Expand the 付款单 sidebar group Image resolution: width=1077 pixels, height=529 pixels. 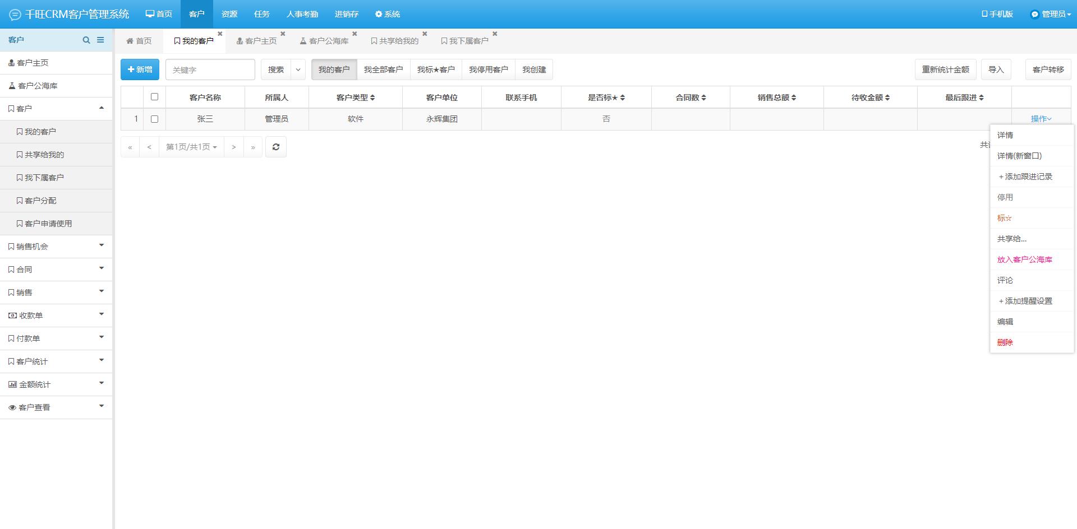[x=56, y=338]
